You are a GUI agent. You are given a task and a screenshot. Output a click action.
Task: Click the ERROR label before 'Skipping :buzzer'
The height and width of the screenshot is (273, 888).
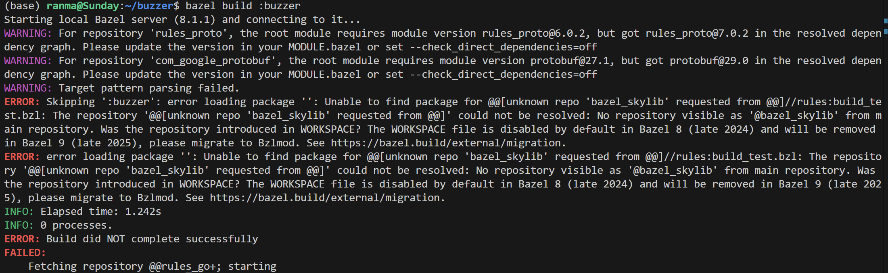pyautogui.click(x=22, y=102)
